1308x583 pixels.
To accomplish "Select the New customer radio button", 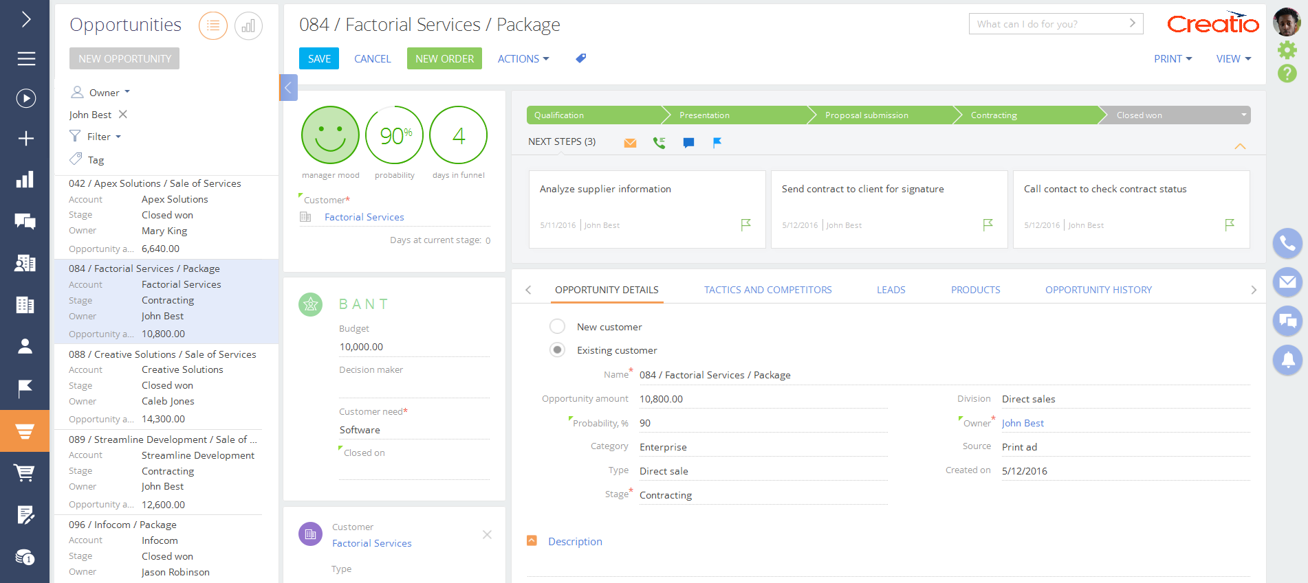I will (x=557, y=327).
